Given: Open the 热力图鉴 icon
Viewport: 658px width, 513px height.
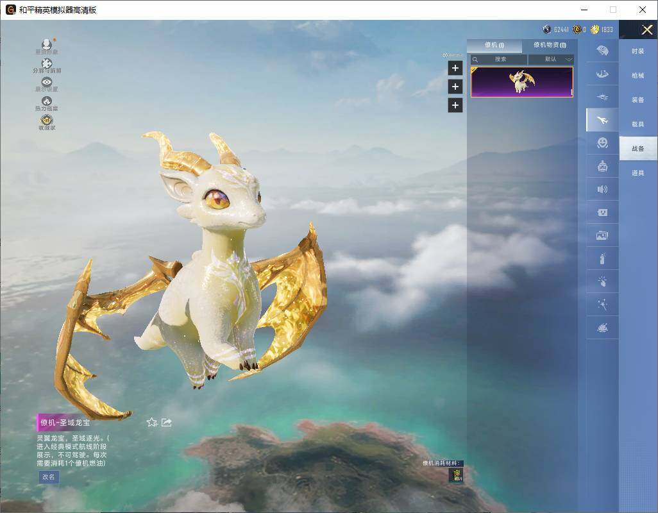Looking at the screenshot, I should (x=47, y=101).
